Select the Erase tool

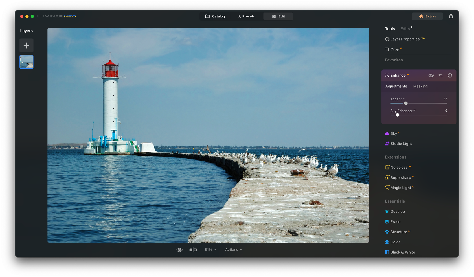click(396, 221)
